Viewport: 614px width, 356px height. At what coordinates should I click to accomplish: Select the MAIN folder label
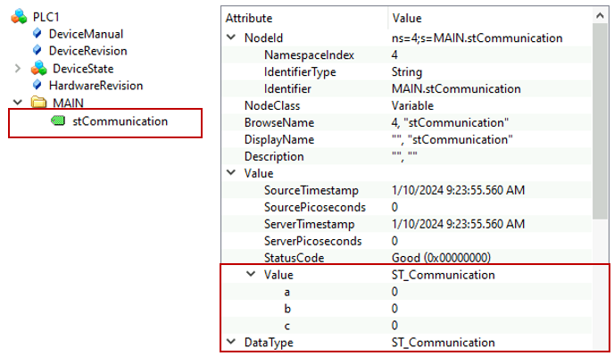tap(68, 103)
